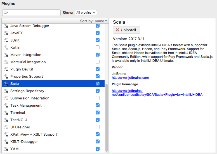This screenshot has width=217, height=154.
Task: Click the Properties Support plugin icon
Action: 6,76
